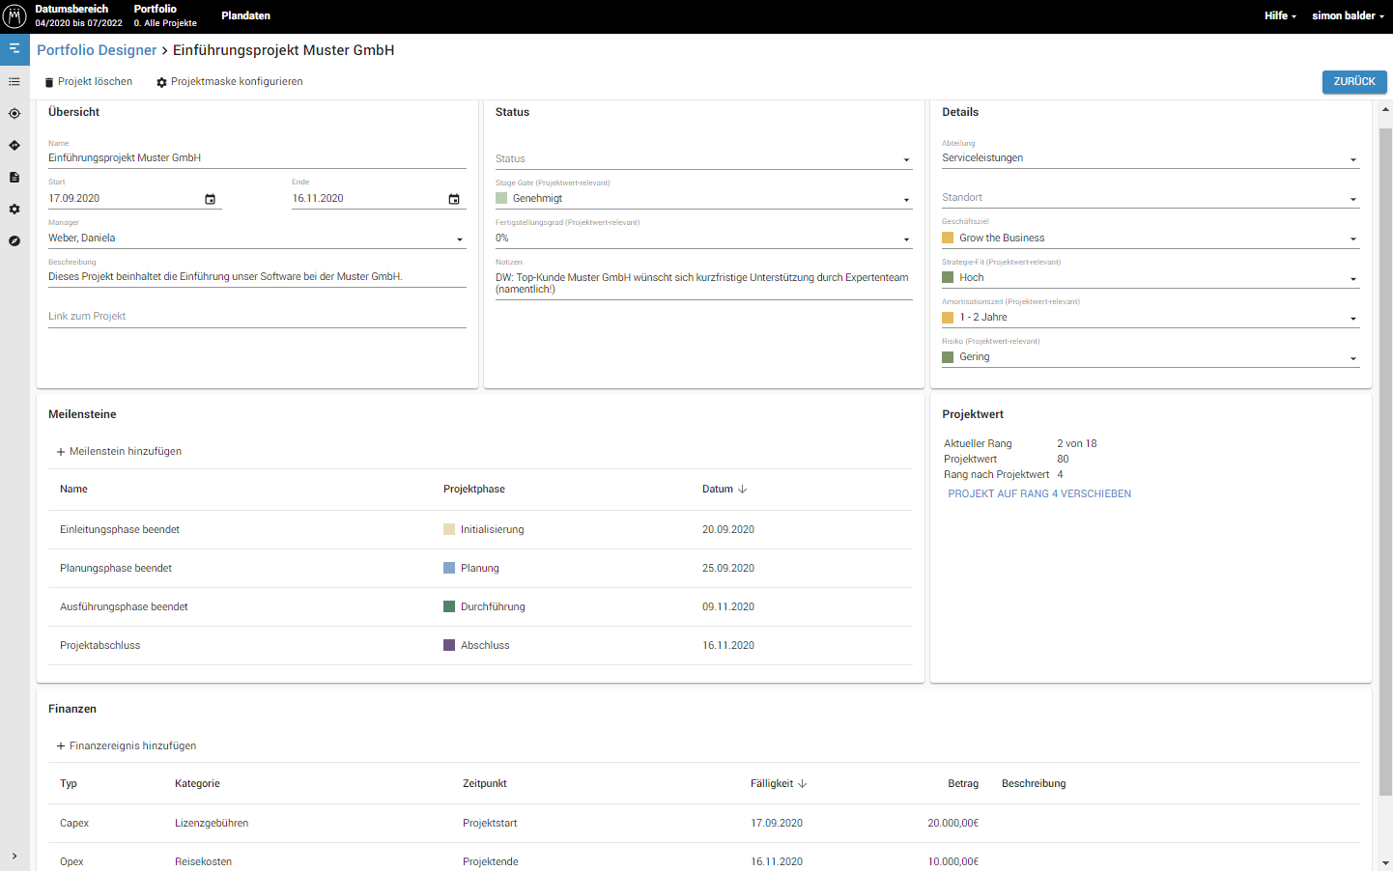Screen dimensions: 1393x871
Task: Click the Betrag column header
Action: pos(963,784)
